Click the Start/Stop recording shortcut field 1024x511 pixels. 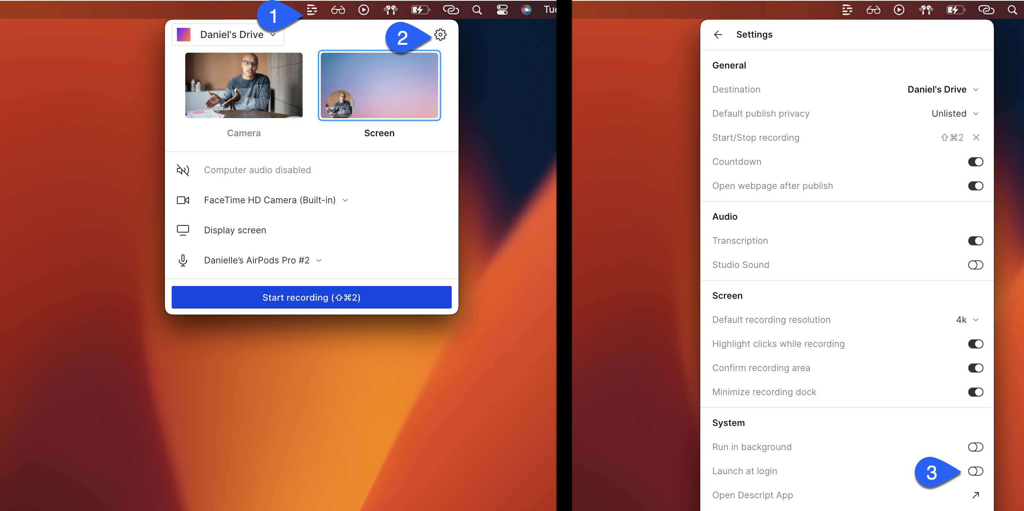click(x=952, y=137)
